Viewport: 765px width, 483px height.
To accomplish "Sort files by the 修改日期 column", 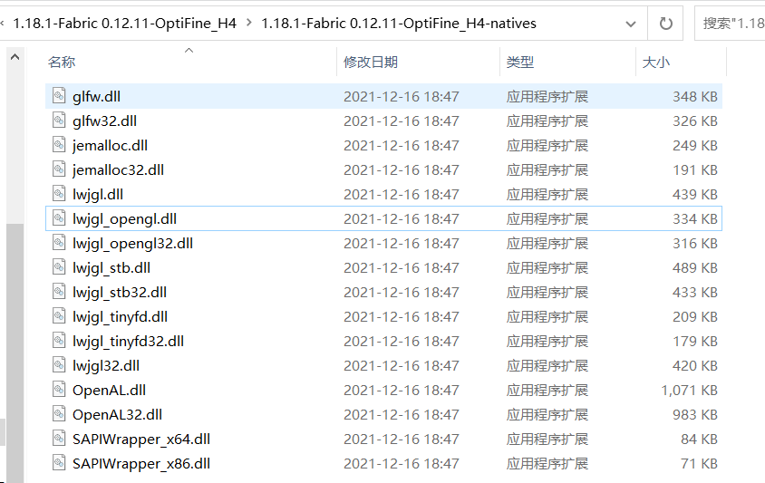I will [371, 62].
